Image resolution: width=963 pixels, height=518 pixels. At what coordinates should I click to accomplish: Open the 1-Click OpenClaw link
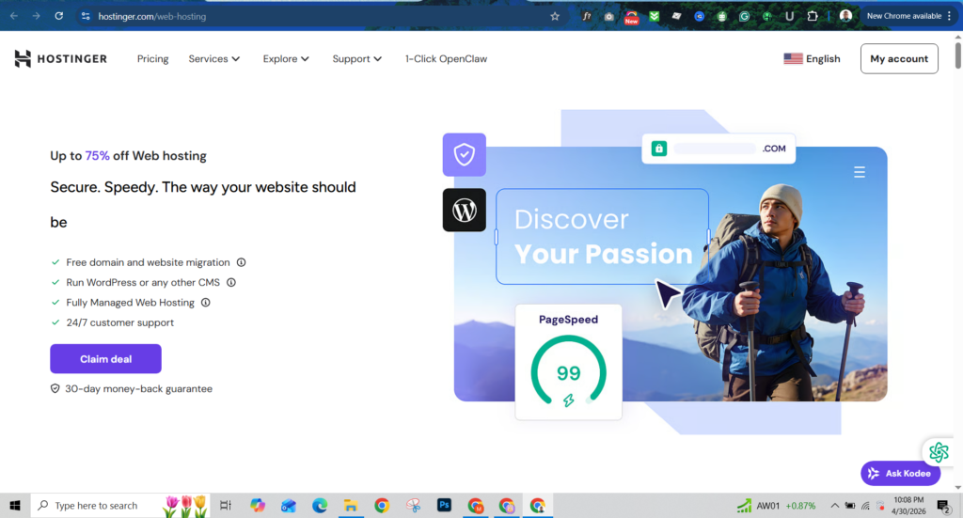pyautogui.click(x=446, y=59)
